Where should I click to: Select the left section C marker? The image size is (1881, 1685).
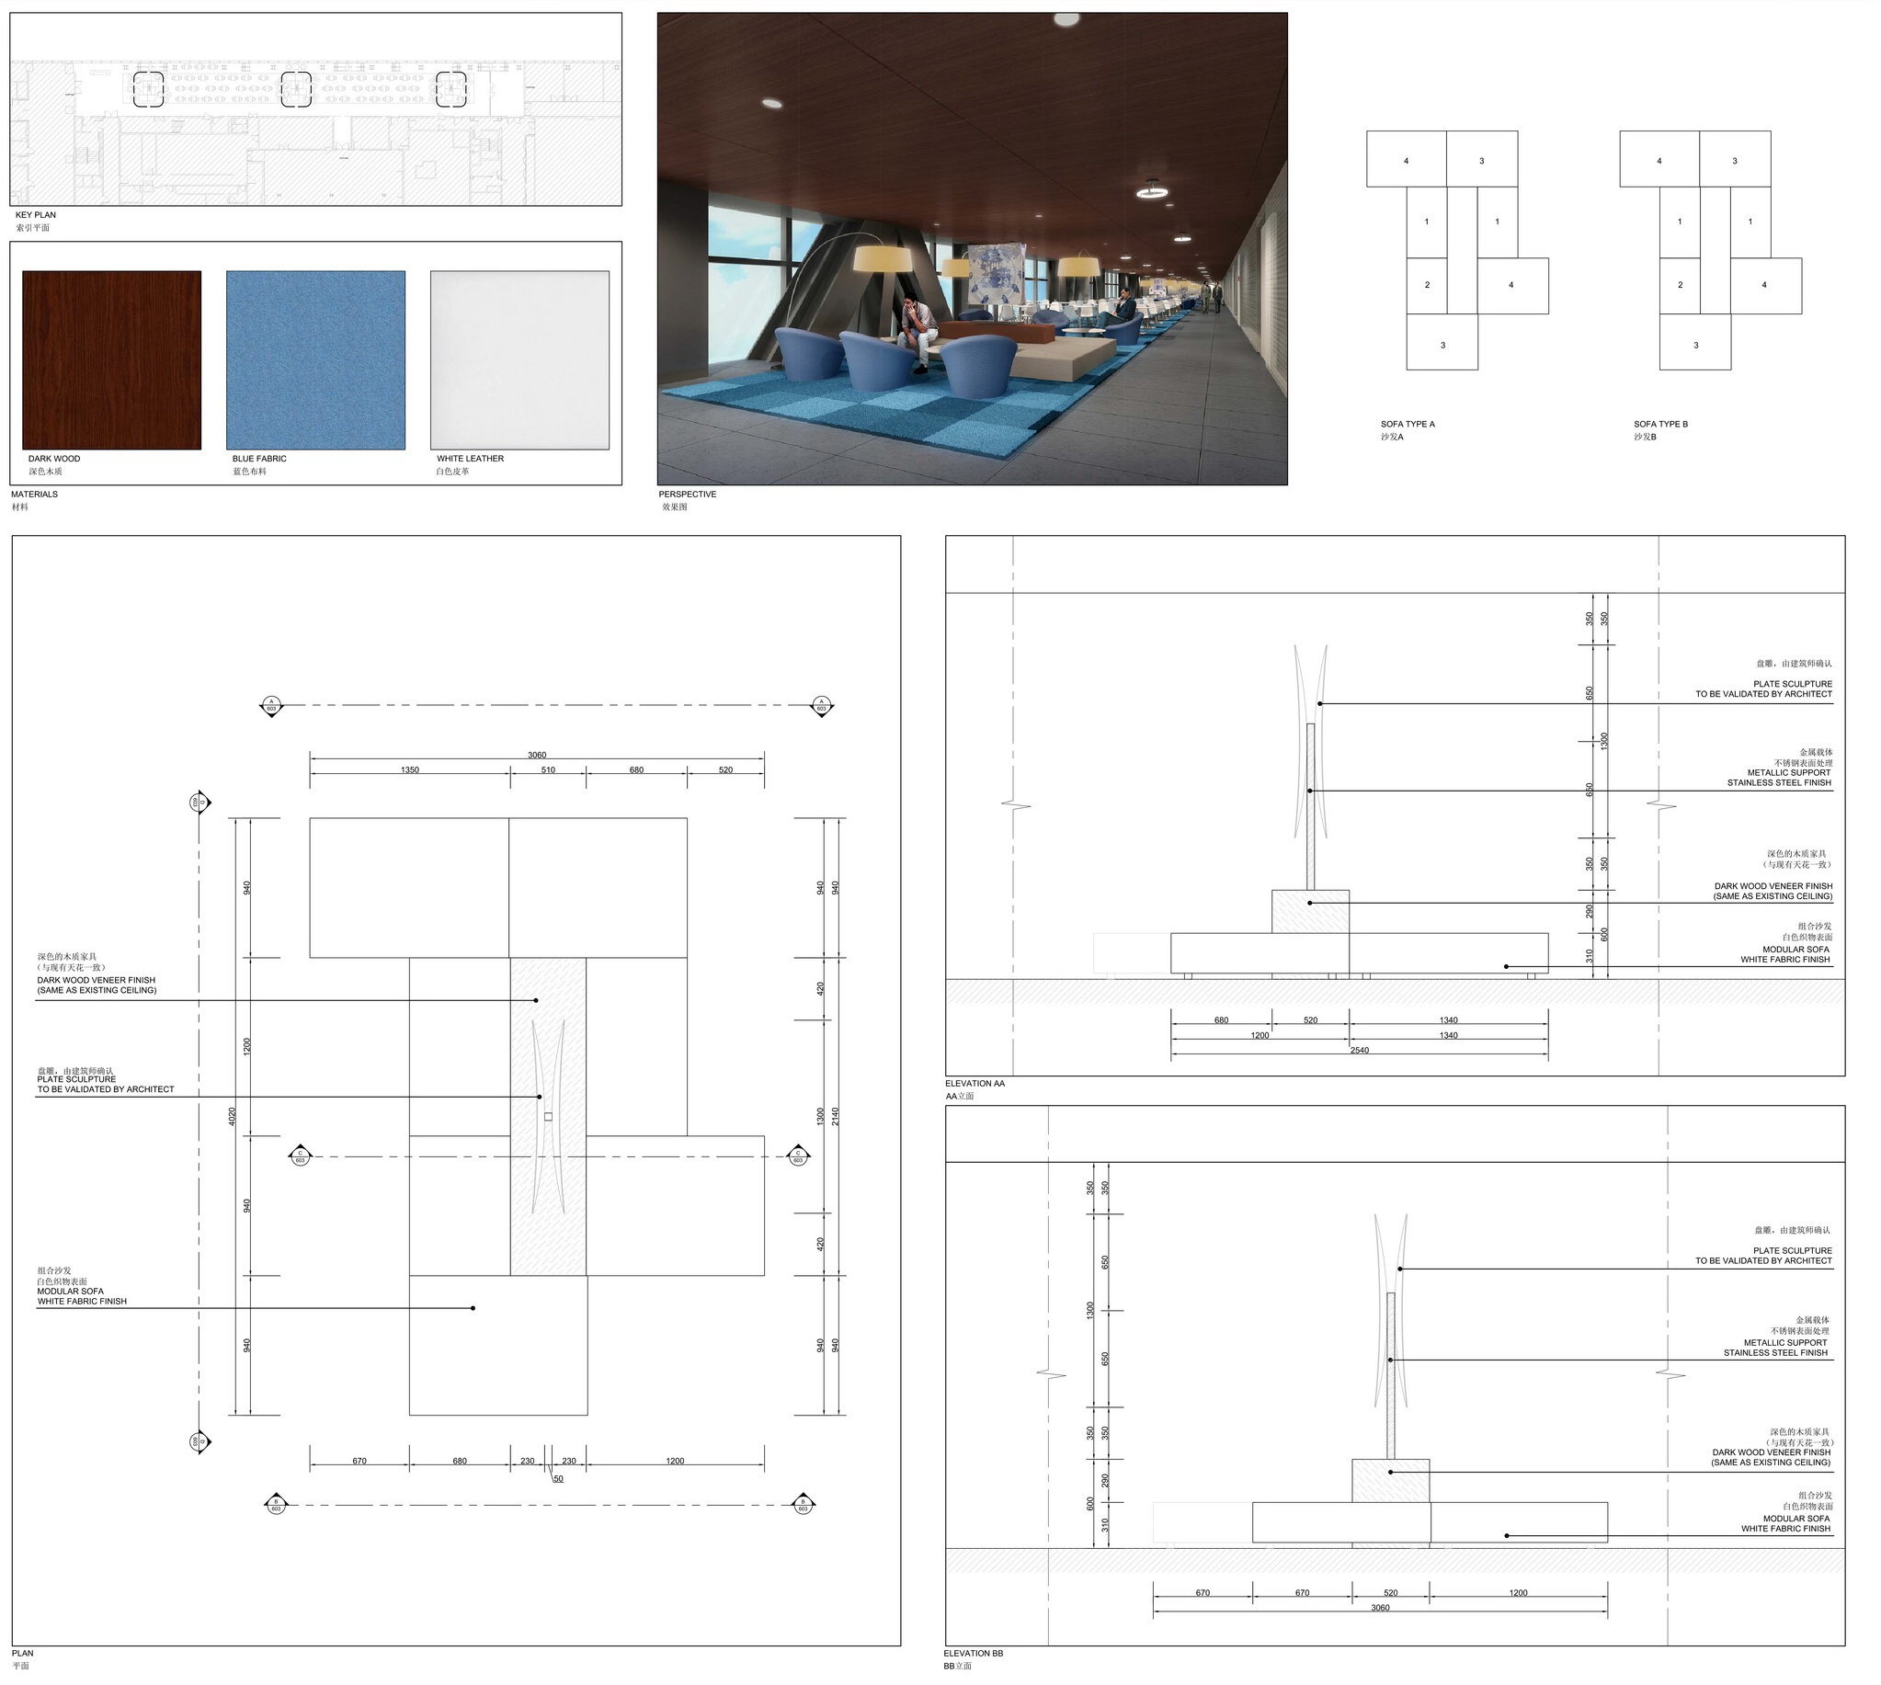pos(300,1156)
